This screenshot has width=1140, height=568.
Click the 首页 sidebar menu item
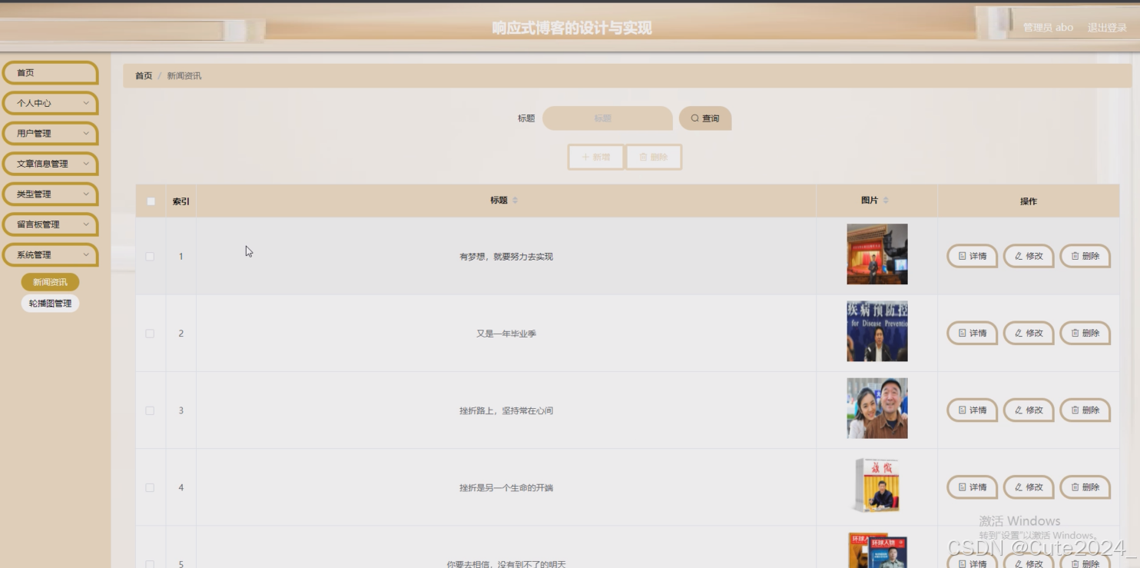click(50, 73)
